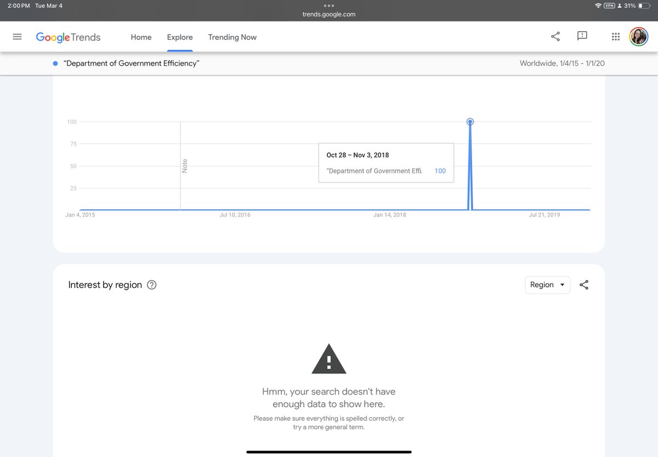Tap the VPN status indicator
Screen dimensions: 658x457
[609, 5]
